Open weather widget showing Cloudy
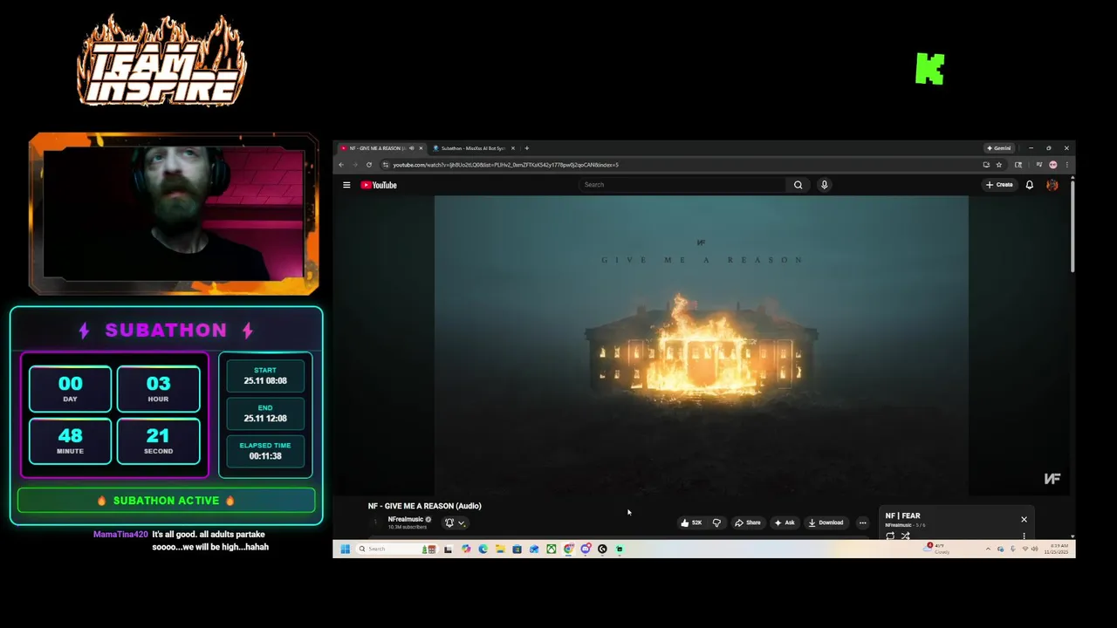Image resolution: width=1117 pixels, height=628 pixels. [x=938, y=549]
